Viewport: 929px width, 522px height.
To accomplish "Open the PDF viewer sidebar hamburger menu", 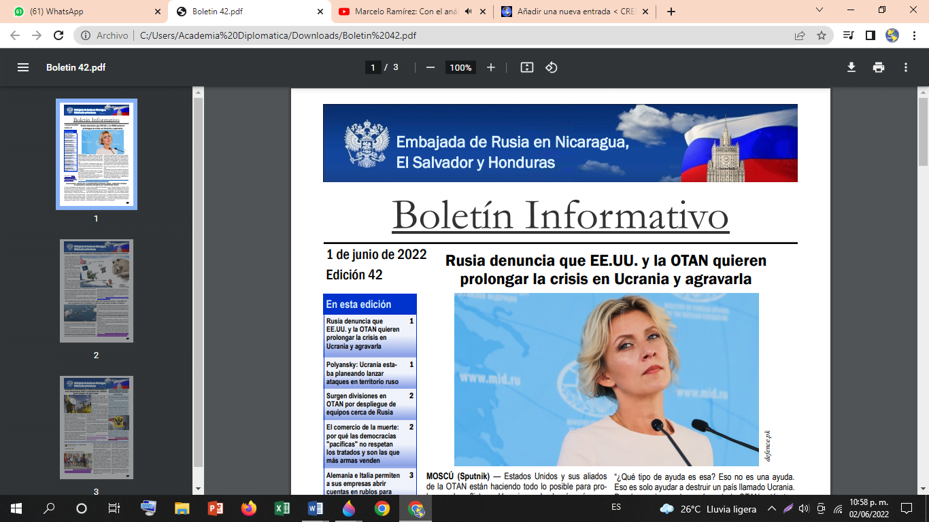I will click(23, 67).
